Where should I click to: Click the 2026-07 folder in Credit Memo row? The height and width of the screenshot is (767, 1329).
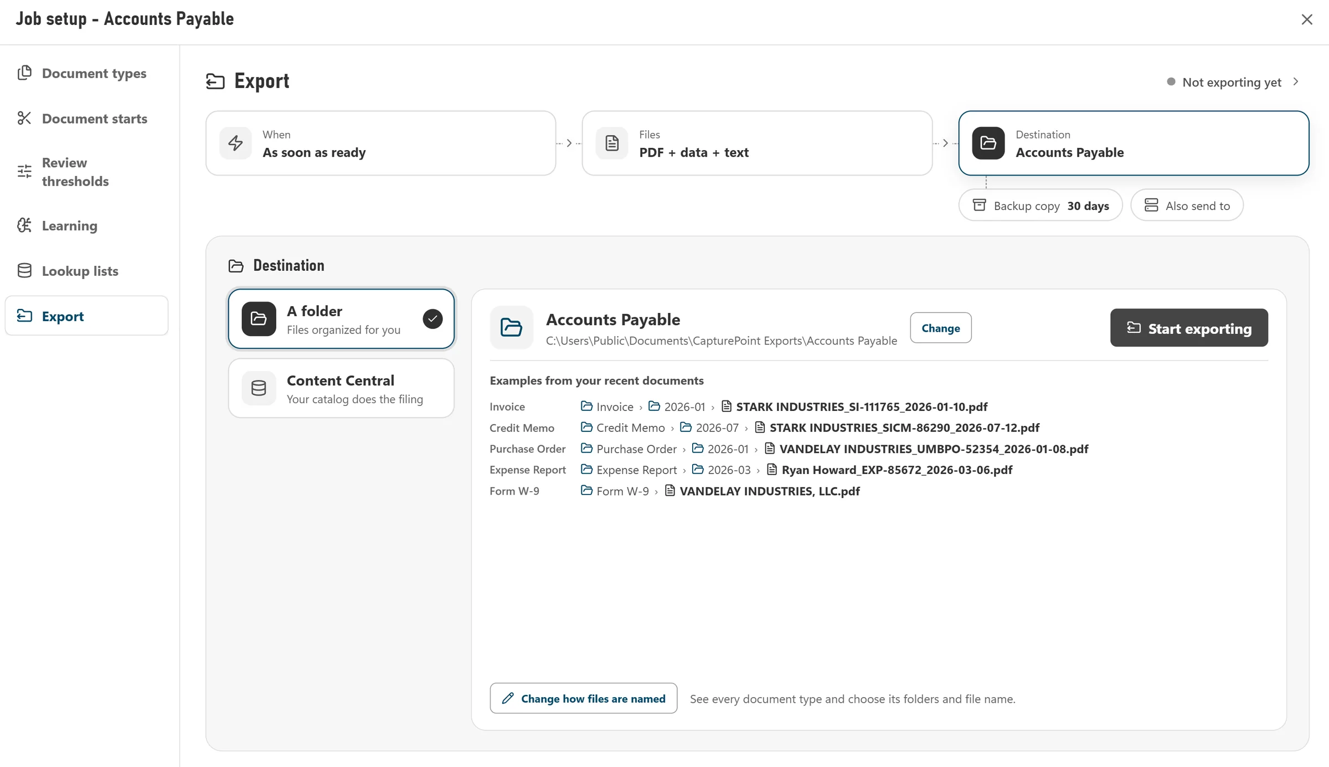(709, 428)
